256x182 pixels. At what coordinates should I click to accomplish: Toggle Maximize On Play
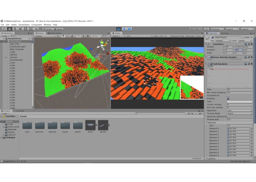point(178,36)
